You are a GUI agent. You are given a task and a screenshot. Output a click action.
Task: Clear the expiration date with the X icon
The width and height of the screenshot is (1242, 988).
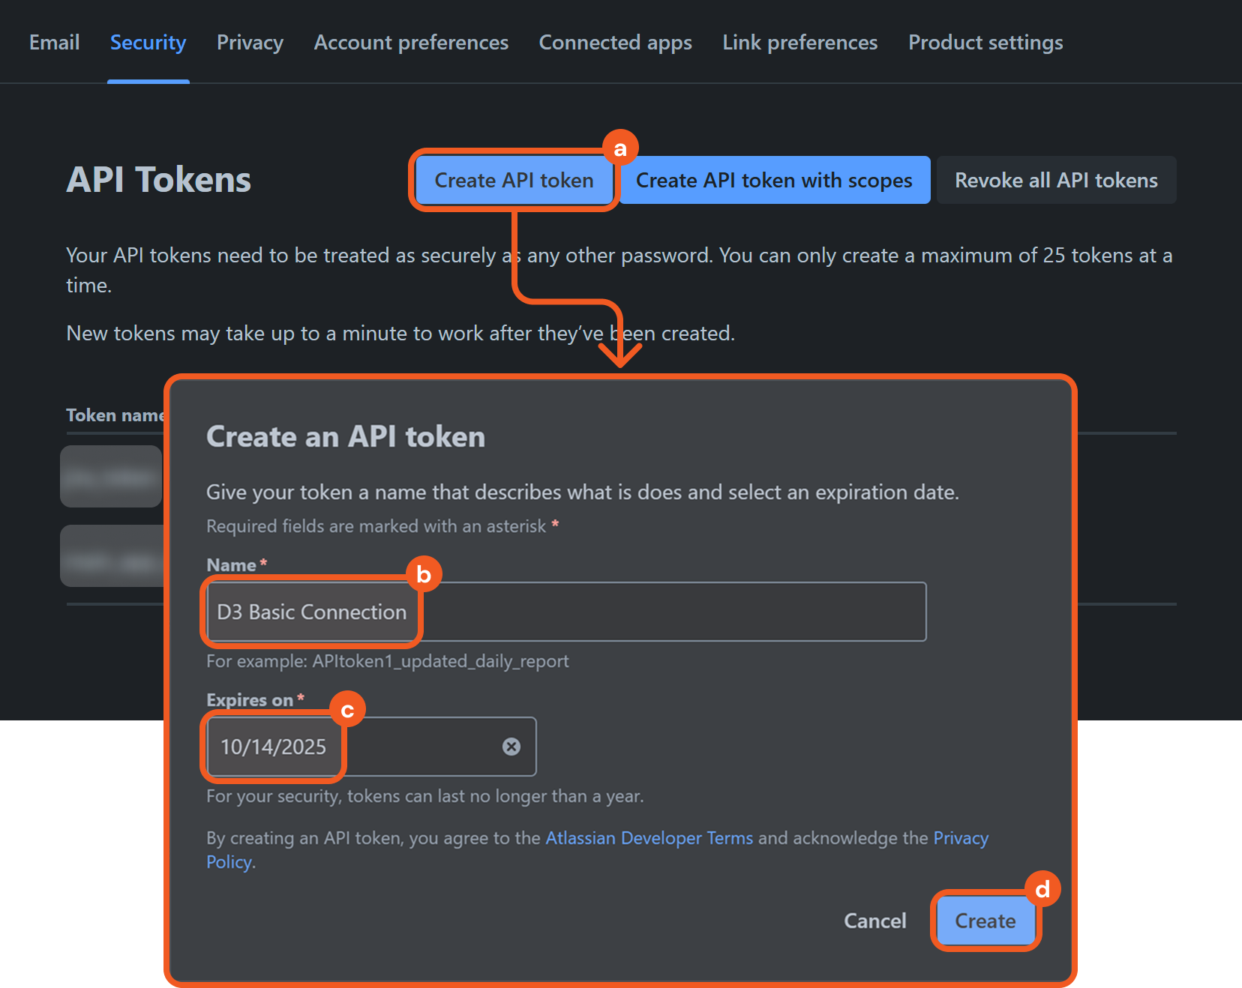(511, 747)
